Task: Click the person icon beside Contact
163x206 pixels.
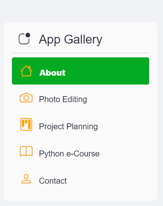Action: [26, 179]
